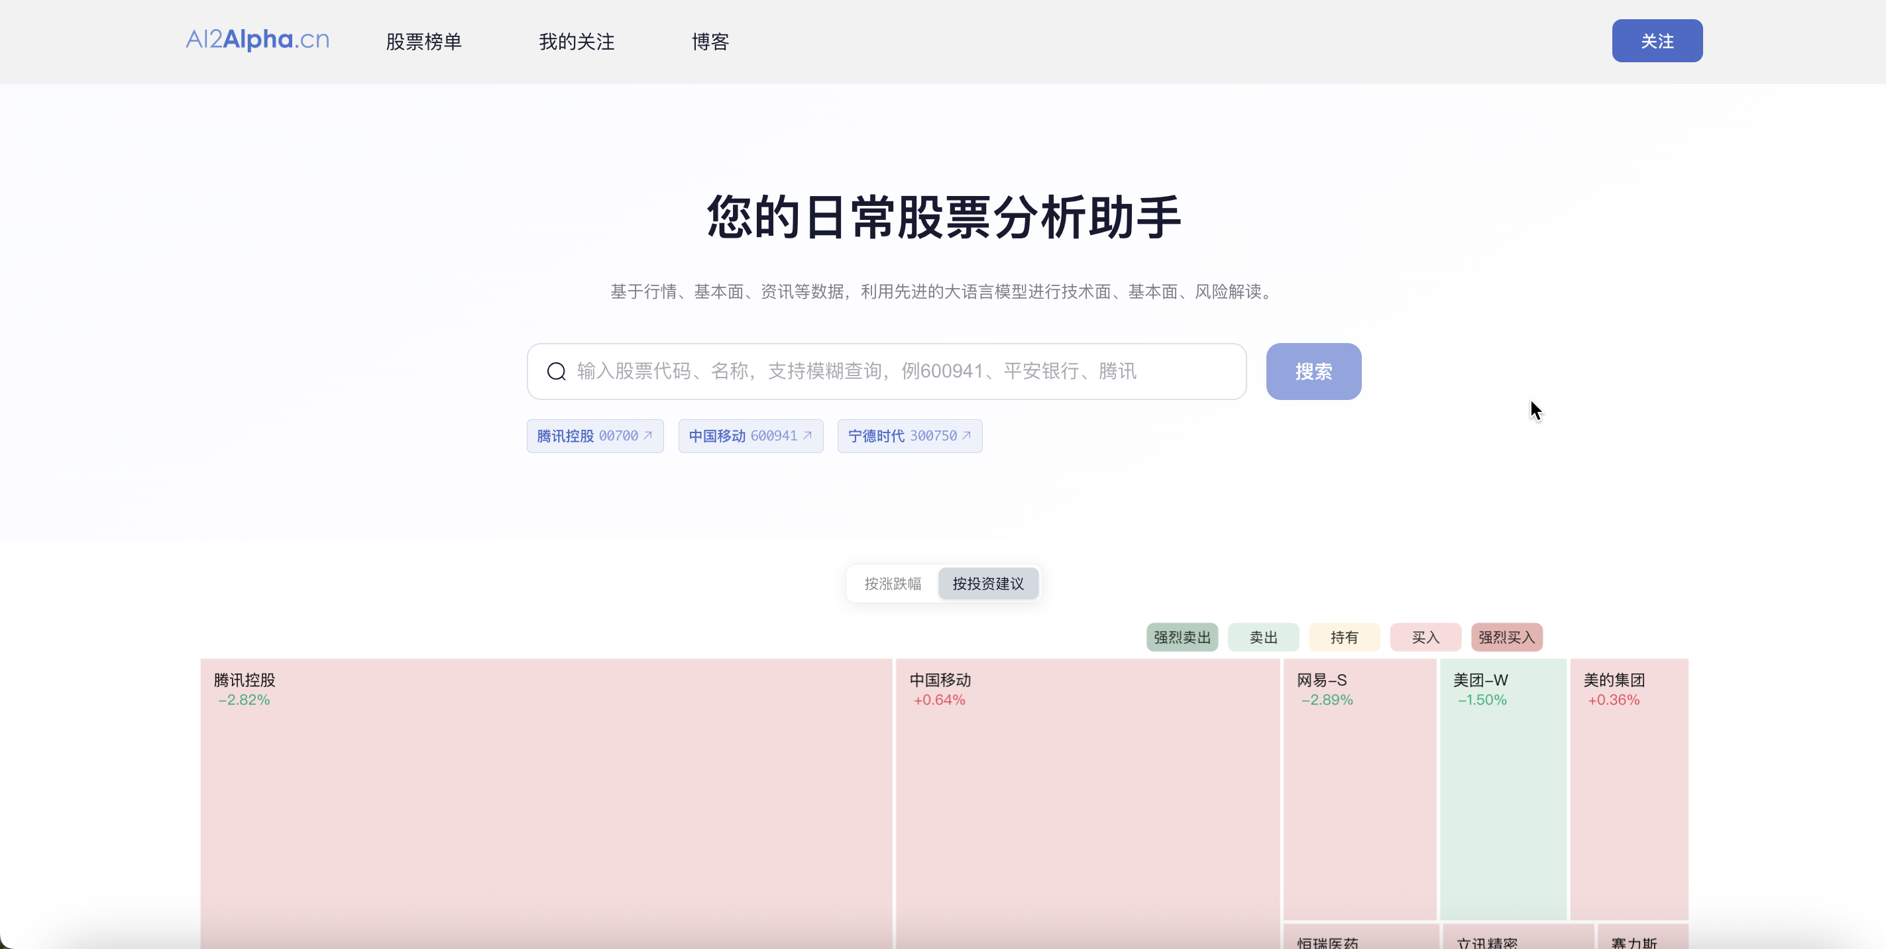The width and height of the screenshot is (1886, 949).
Task: Click the blue 关注 button
Action: (x=1657, y=41)
